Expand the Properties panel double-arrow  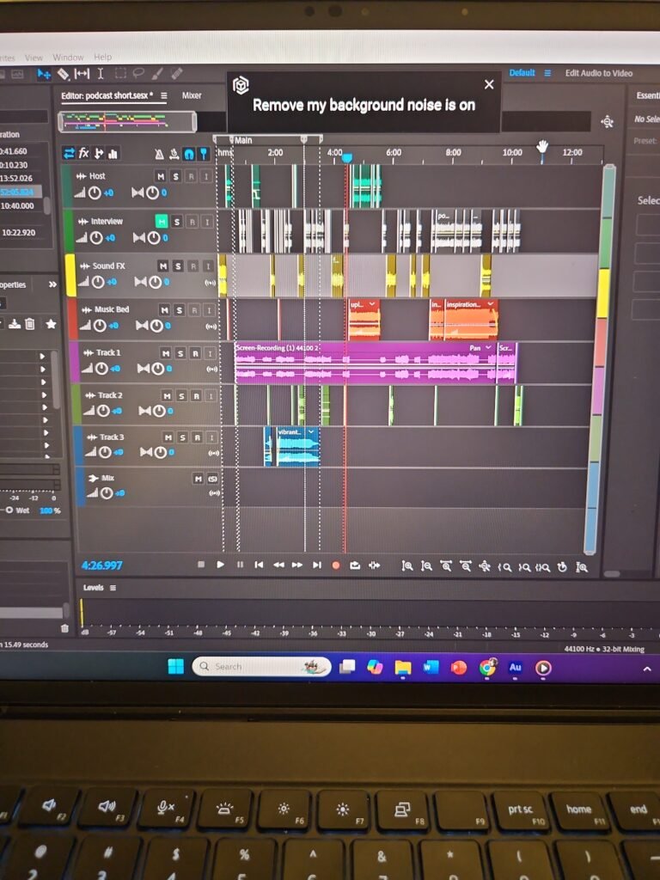coord(52,284)
